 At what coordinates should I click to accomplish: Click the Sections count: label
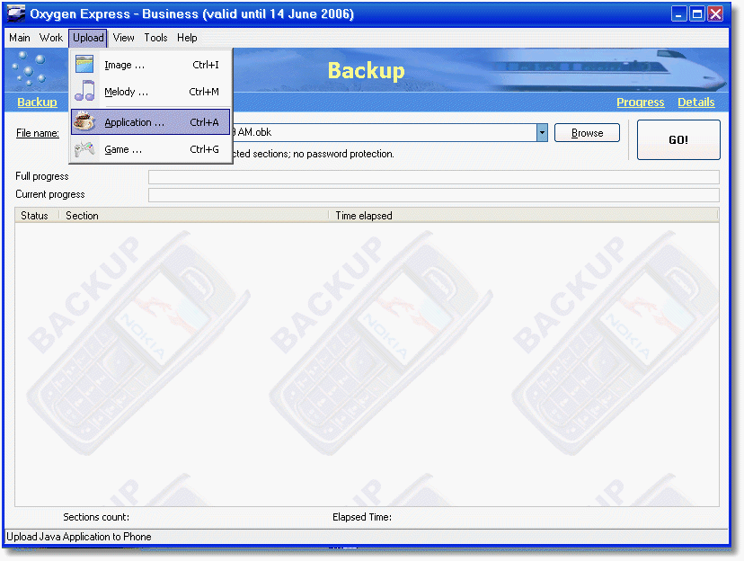point(96,517)
